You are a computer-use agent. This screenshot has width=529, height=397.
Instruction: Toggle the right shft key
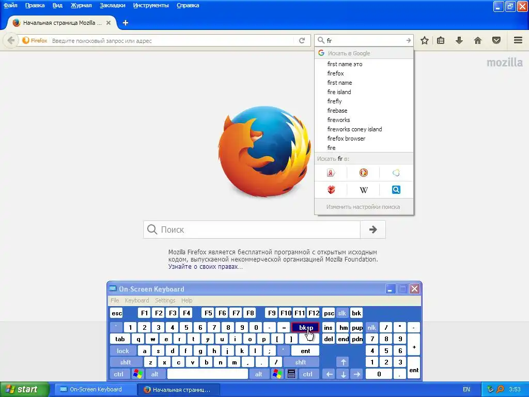[x=300, y=362]
